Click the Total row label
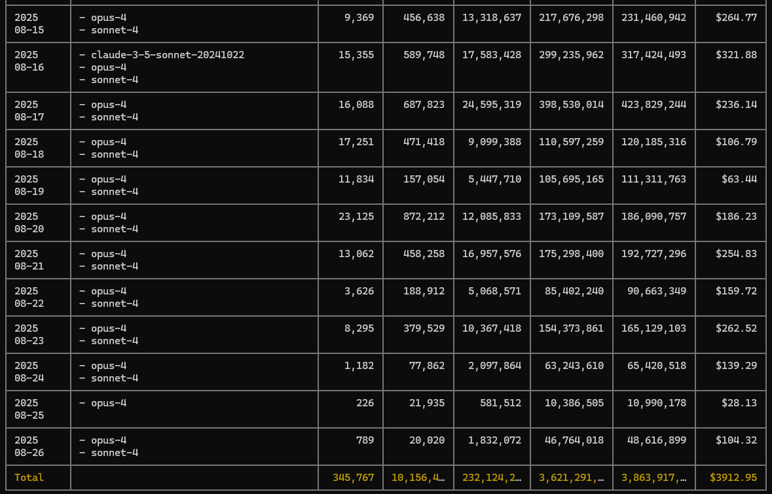The height and width of the screenshot is (494, 772). pyautogui.click(x=29, y=478)
